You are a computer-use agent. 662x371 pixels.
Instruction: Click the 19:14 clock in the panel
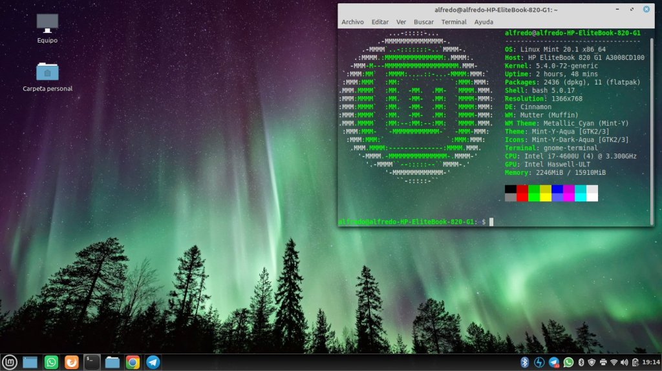[651, 362]
